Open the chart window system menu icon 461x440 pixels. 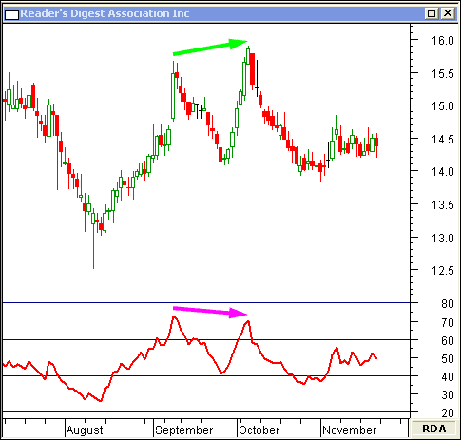pos(11,14)
